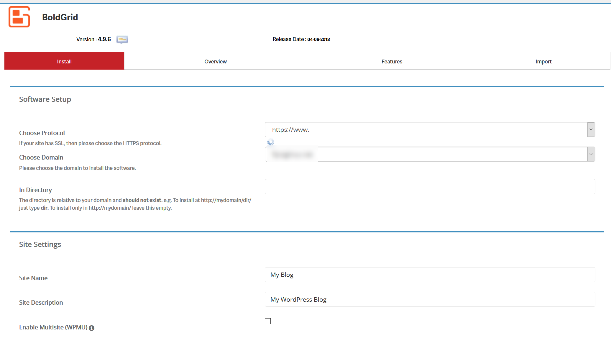Viewport: 611px width, 343px height.
Task: Click the loading spinner under protocol field
Action: click(270, 142)
